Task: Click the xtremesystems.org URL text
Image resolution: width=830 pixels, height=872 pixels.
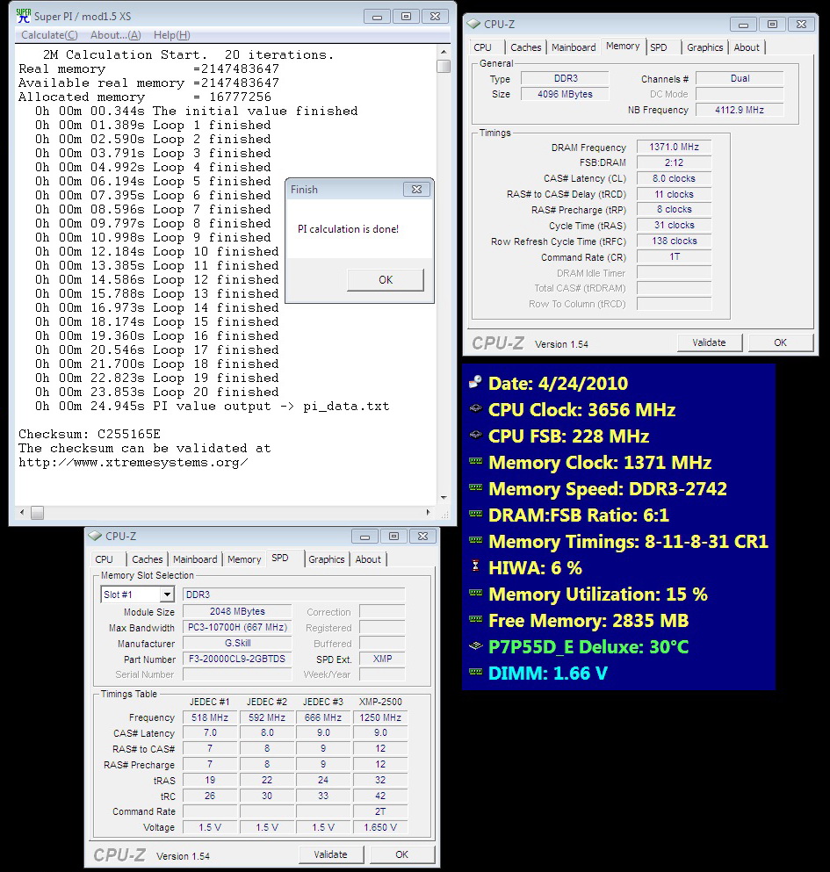Action: coord(133,463)
